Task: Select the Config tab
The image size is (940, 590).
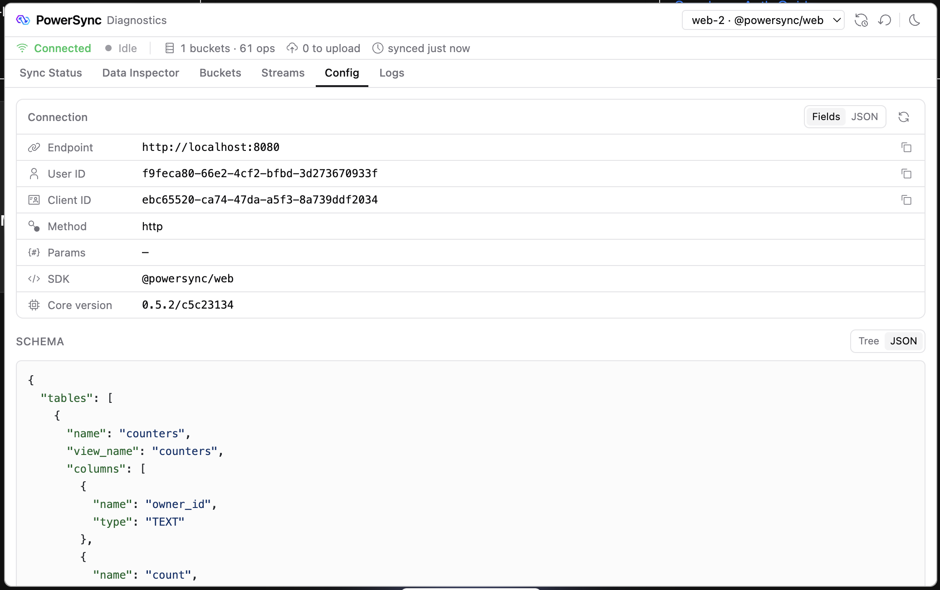Action: (342, 73)
